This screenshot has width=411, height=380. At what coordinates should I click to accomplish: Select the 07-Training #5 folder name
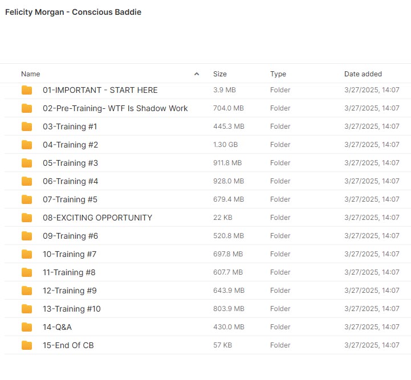coord(70,199)
